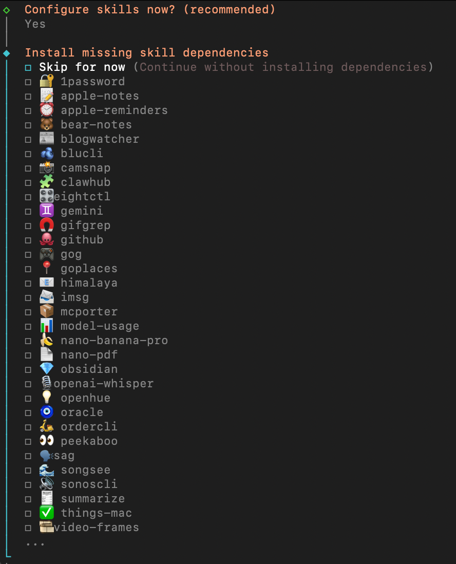Enable the summarize skill checkbox
456x564 pixels.
[x=28, y=499]
